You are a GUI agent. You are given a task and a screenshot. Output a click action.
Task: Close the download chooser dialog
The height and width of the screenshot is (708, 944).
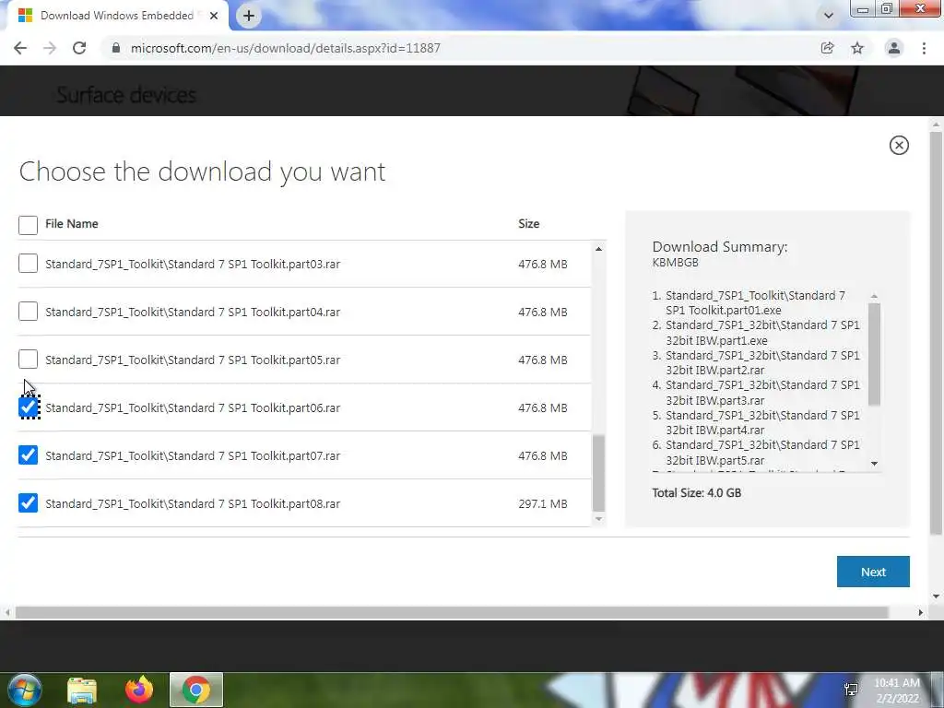899,145
